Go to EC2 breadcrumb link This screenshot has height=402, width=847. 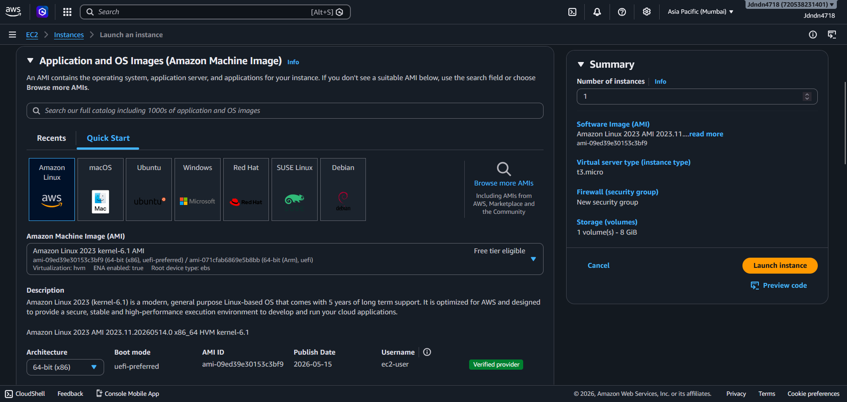pyautogui.click(x=32, y=35)
